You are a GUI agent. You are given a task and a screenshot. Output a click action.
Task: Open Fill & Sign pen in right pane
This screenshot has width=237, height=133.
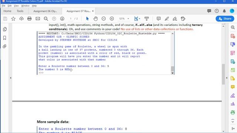point(233,95)
